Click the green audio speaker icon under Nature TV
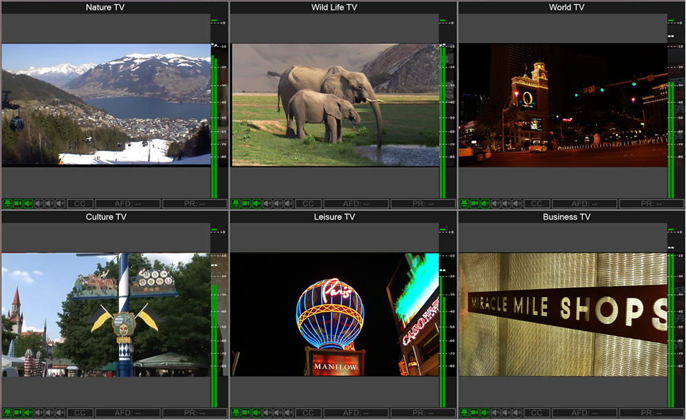Viewport: 686px width, 420px height. click(x=28, y=204)
